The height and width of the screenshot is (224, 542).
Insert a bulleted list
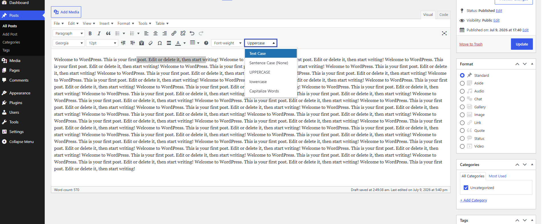coord(117,33)
